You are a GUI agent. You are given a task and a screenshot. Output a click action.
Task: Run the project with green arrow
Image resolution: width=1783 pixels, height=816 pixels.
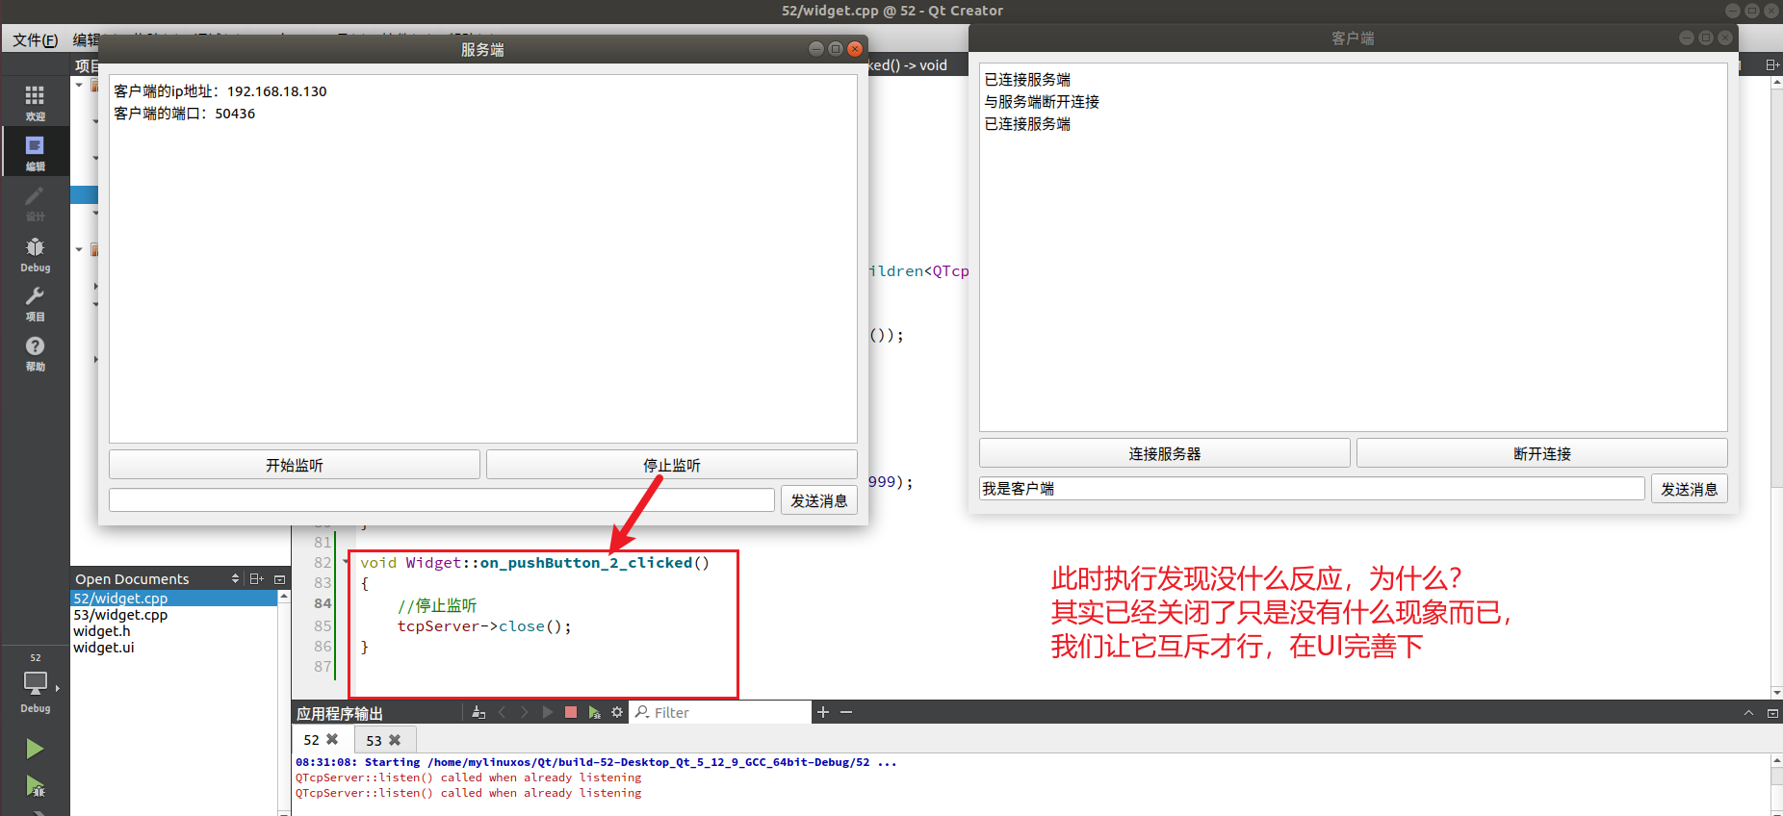35,749
